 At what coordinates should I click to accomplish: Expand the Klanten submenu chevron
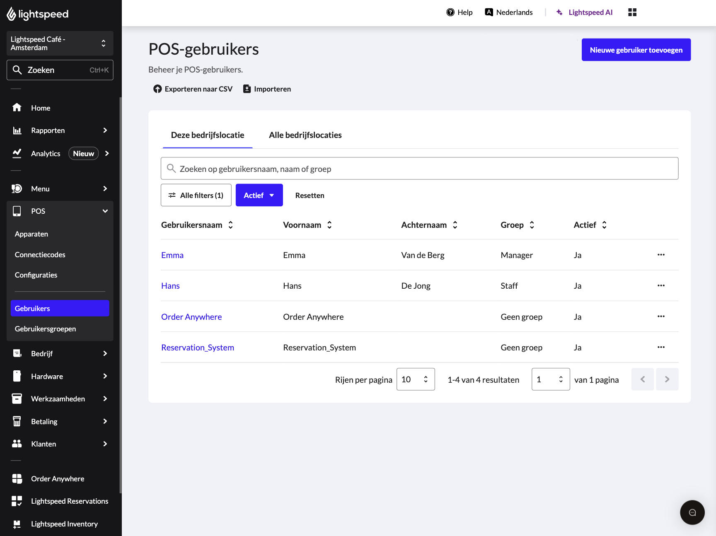click(x=105, y=444)
